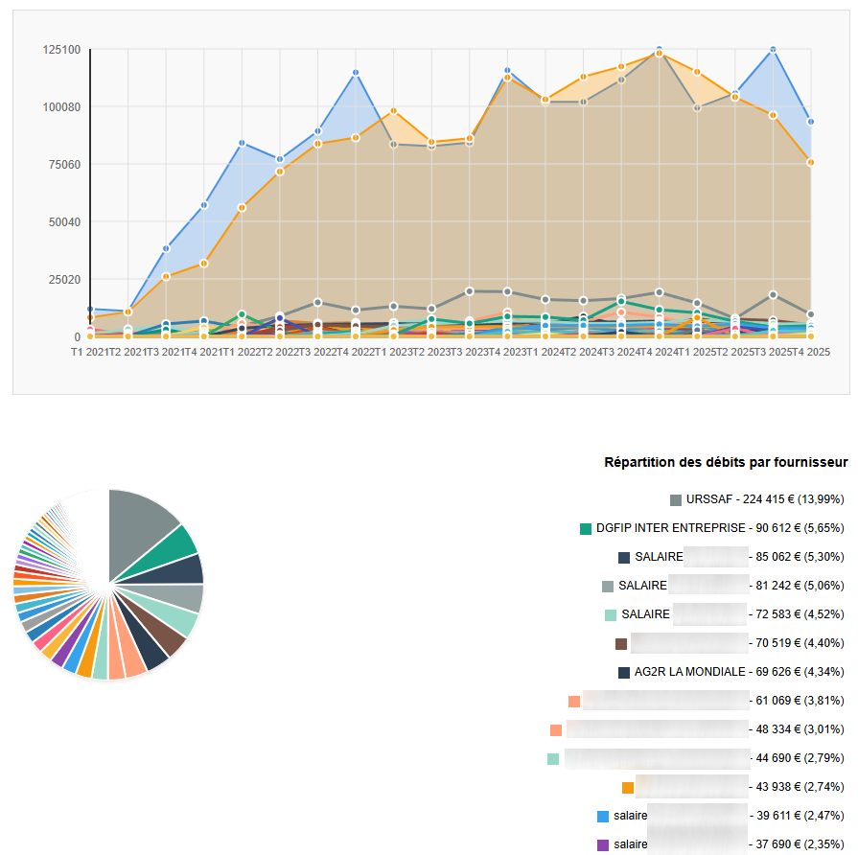Click the salmon marker of the 48 334 € legend entry
The image size is (858, 855).
[554, 732]
